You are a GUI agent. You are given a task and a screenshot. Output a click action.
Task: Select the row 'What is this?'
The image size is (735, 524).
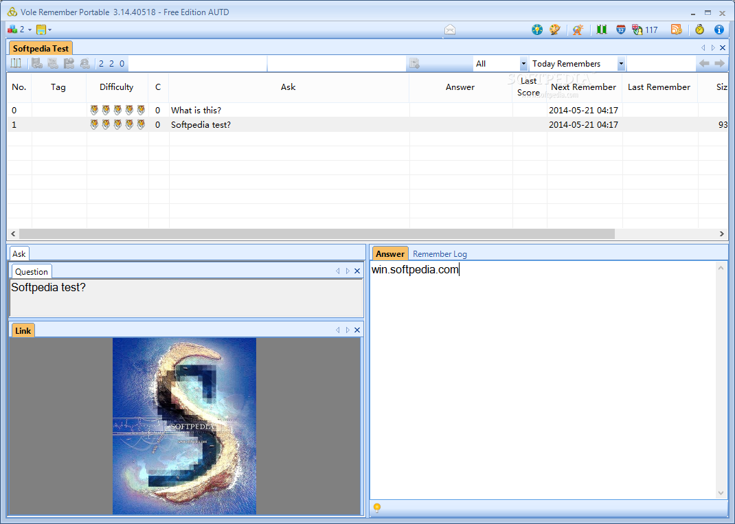pyautogui.click(x=367, y=110)
